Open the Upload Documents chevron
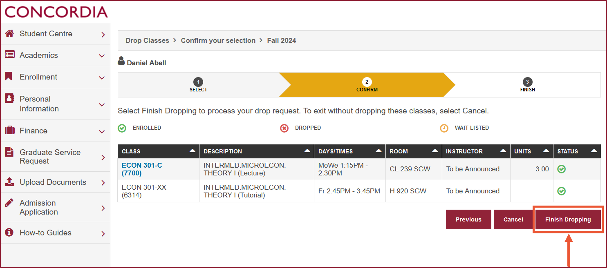The width and height of the screenshot is (607, 268). [x=103, y=183]
